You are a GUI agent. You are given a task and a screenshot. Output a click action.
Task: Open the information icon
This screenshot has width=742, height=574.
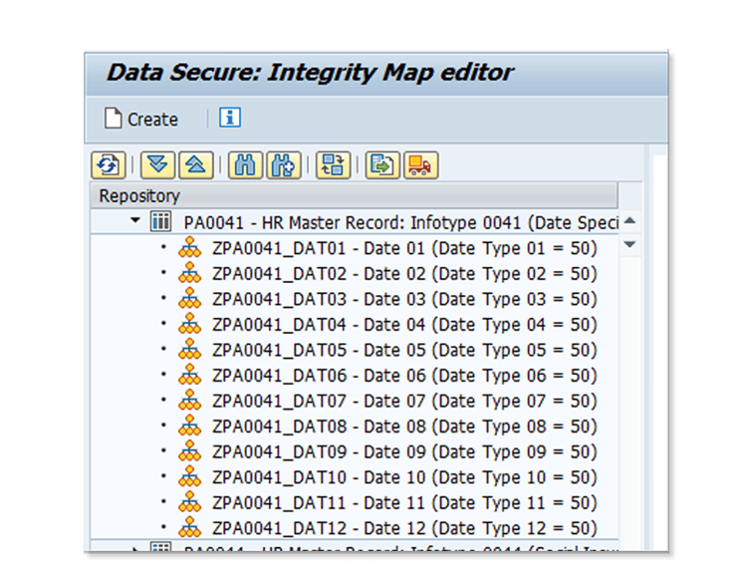click(x=230, y=118)
